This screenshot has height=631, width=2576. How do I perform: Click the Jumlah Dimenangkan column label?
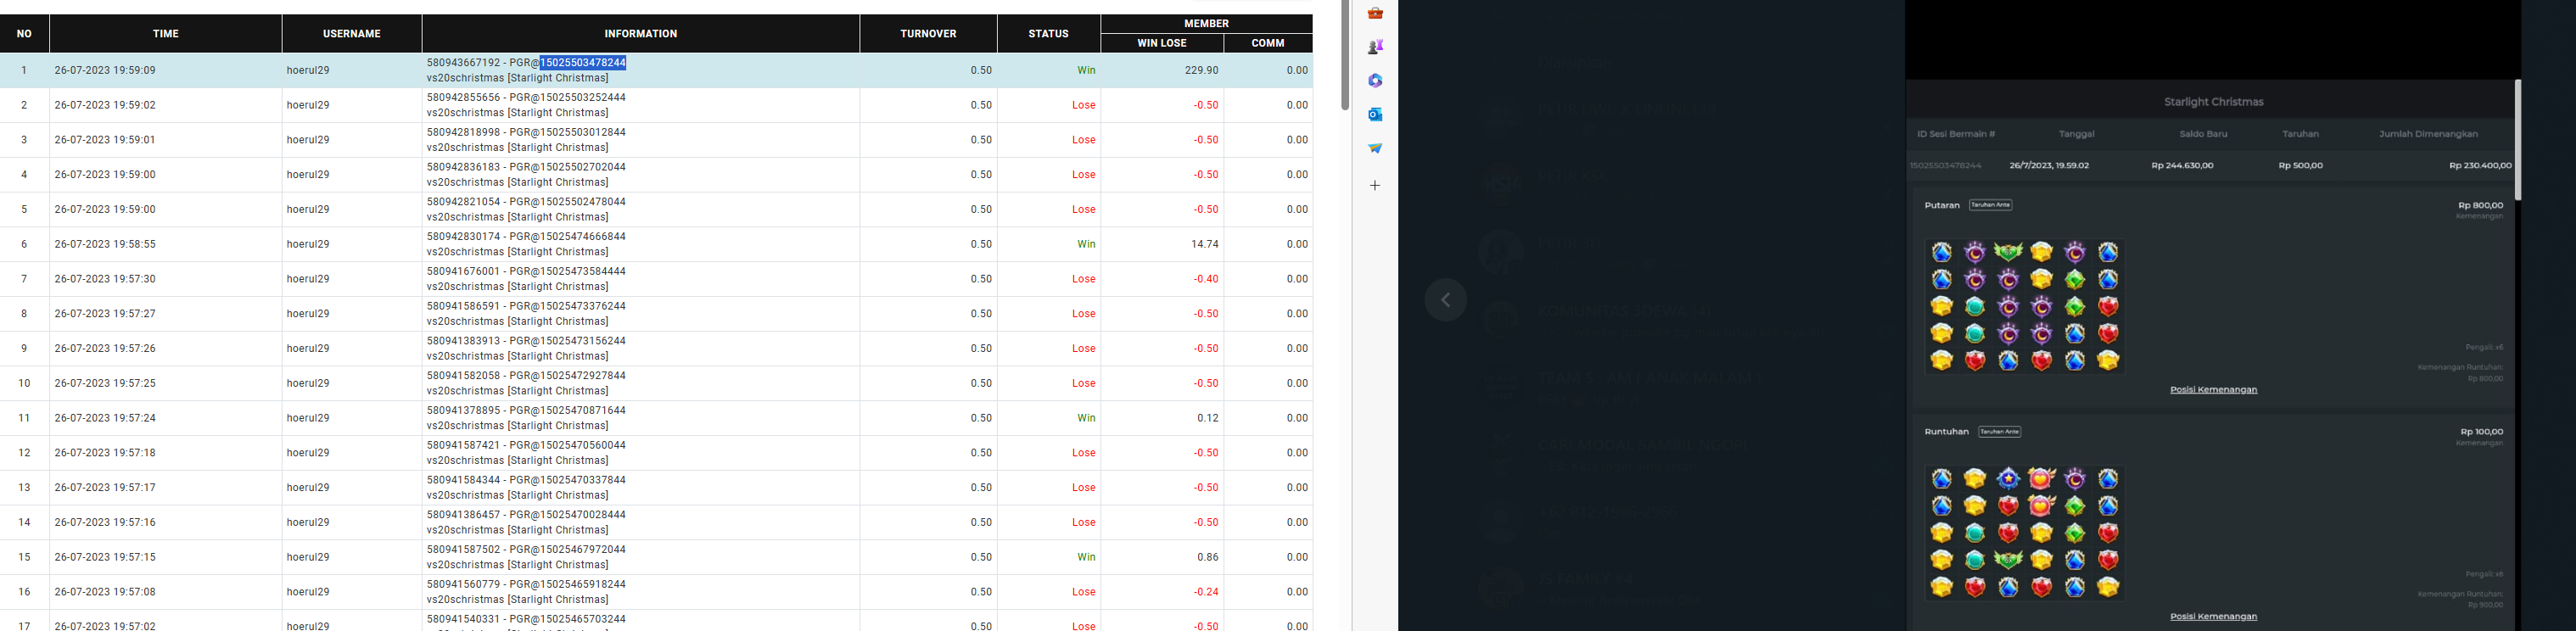(2428, 134)
